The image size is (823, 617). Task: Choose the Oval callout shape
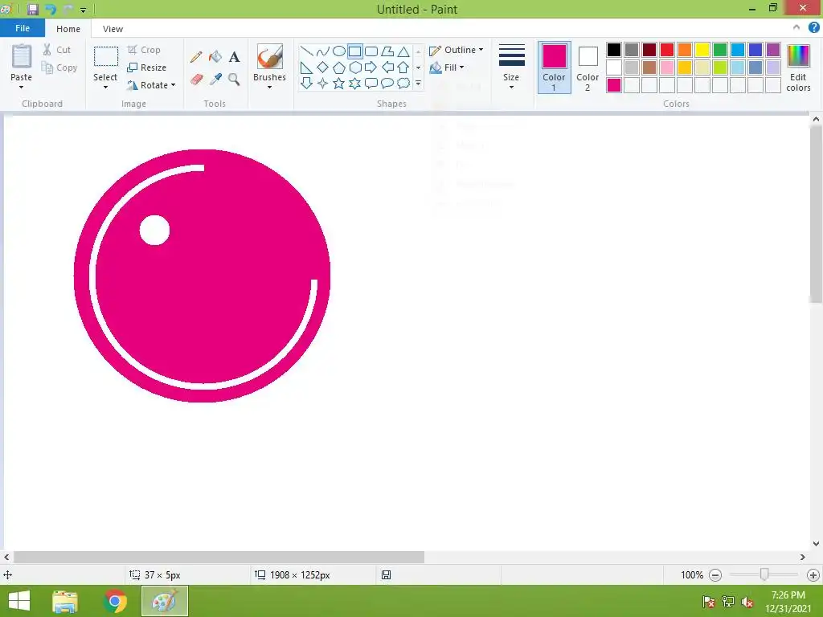pos(387,83)
